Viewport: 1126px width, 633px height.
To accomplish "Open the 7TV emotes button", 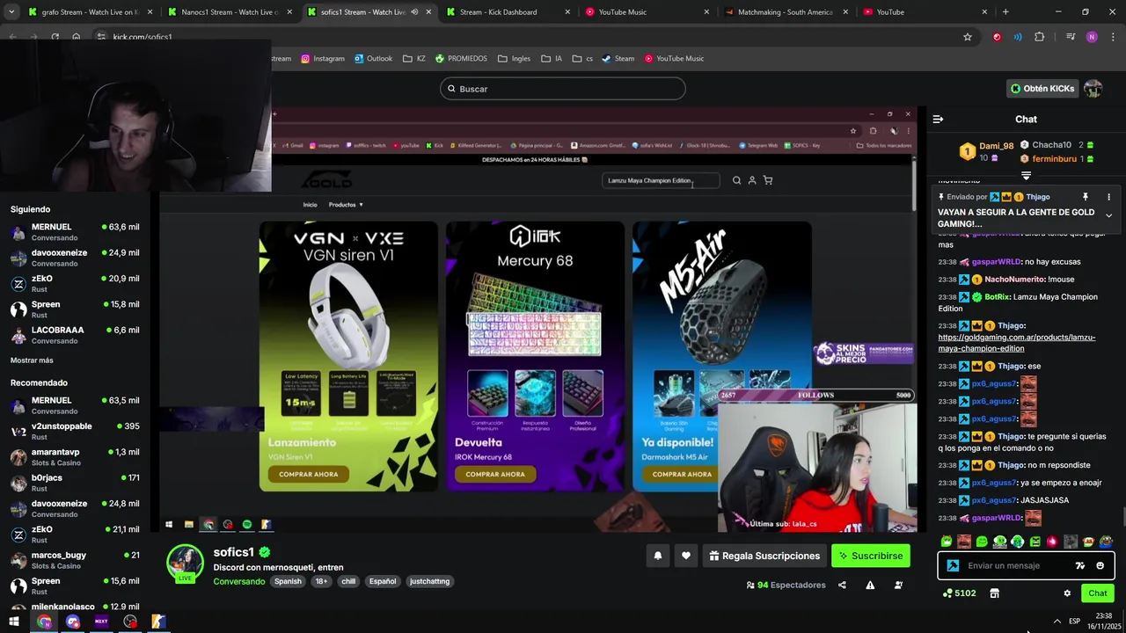I will (x=1080, y=565).
